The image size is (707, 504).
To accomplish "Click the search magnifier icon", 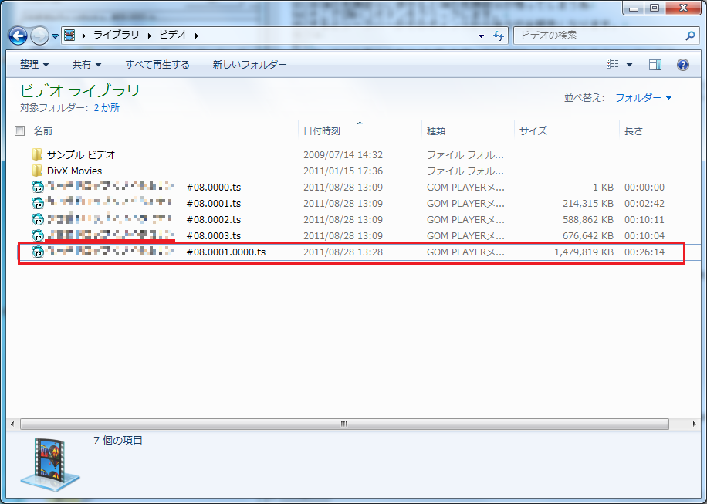I will coord(690,36).
